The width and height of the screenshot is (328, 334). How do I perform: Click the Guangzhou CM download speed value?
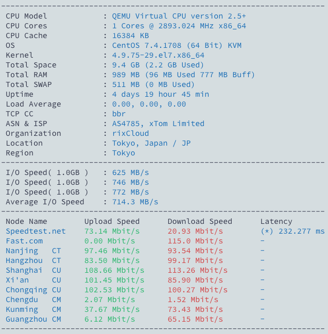tap(195, 319)
